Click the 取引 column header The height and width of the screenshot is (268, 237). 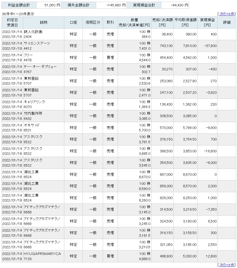tap(110, 23)
